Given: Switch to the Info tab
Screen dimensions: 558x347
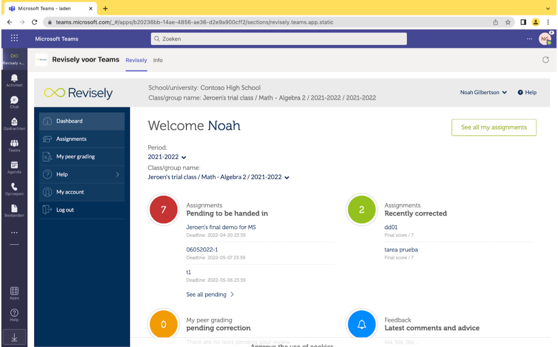Looking at the screenshot, I should click(158, 60).
